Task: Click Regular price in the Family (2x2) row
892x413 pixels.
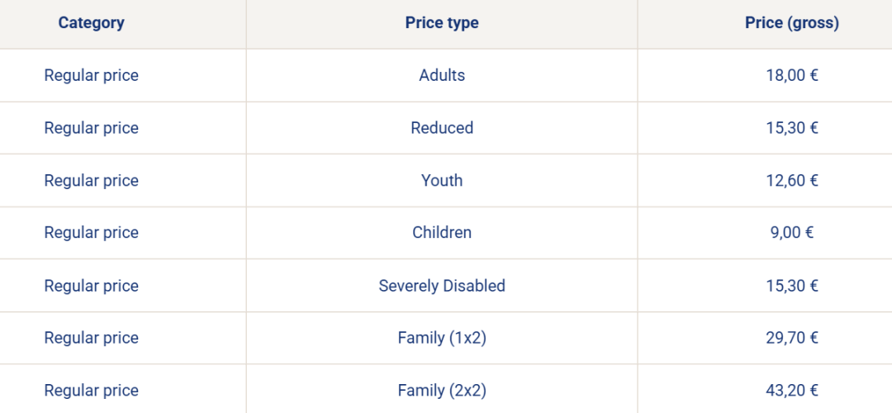Action: click(x=91, y=390)
